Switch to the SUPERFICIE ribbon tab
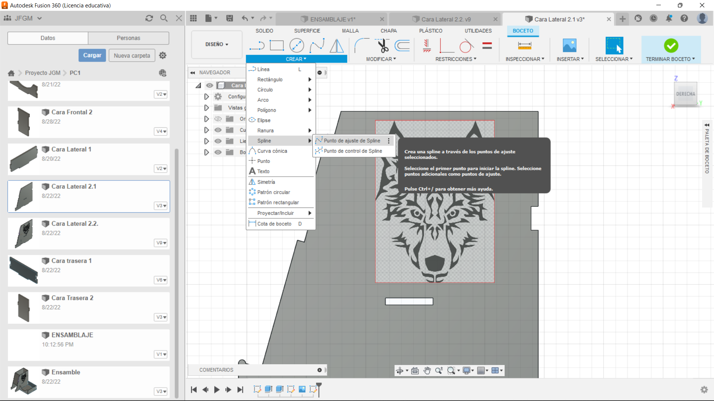 tap(307, 31)
